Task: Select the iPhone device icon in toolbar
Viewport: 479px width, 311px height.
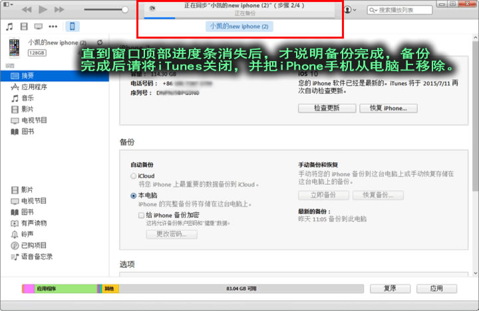Action: click(72, 27)
